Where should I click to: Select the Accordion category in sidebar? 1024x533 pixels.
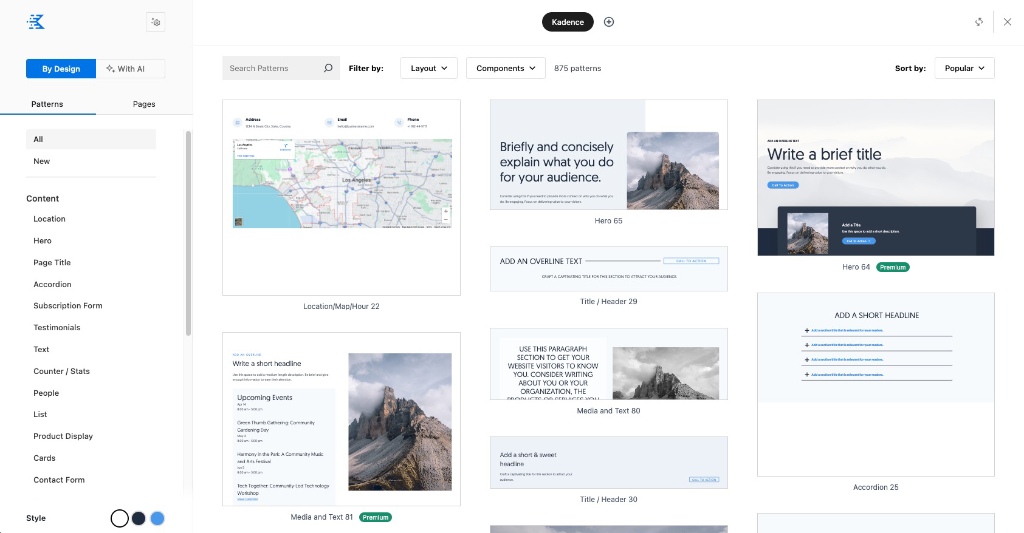click(52, 284)
